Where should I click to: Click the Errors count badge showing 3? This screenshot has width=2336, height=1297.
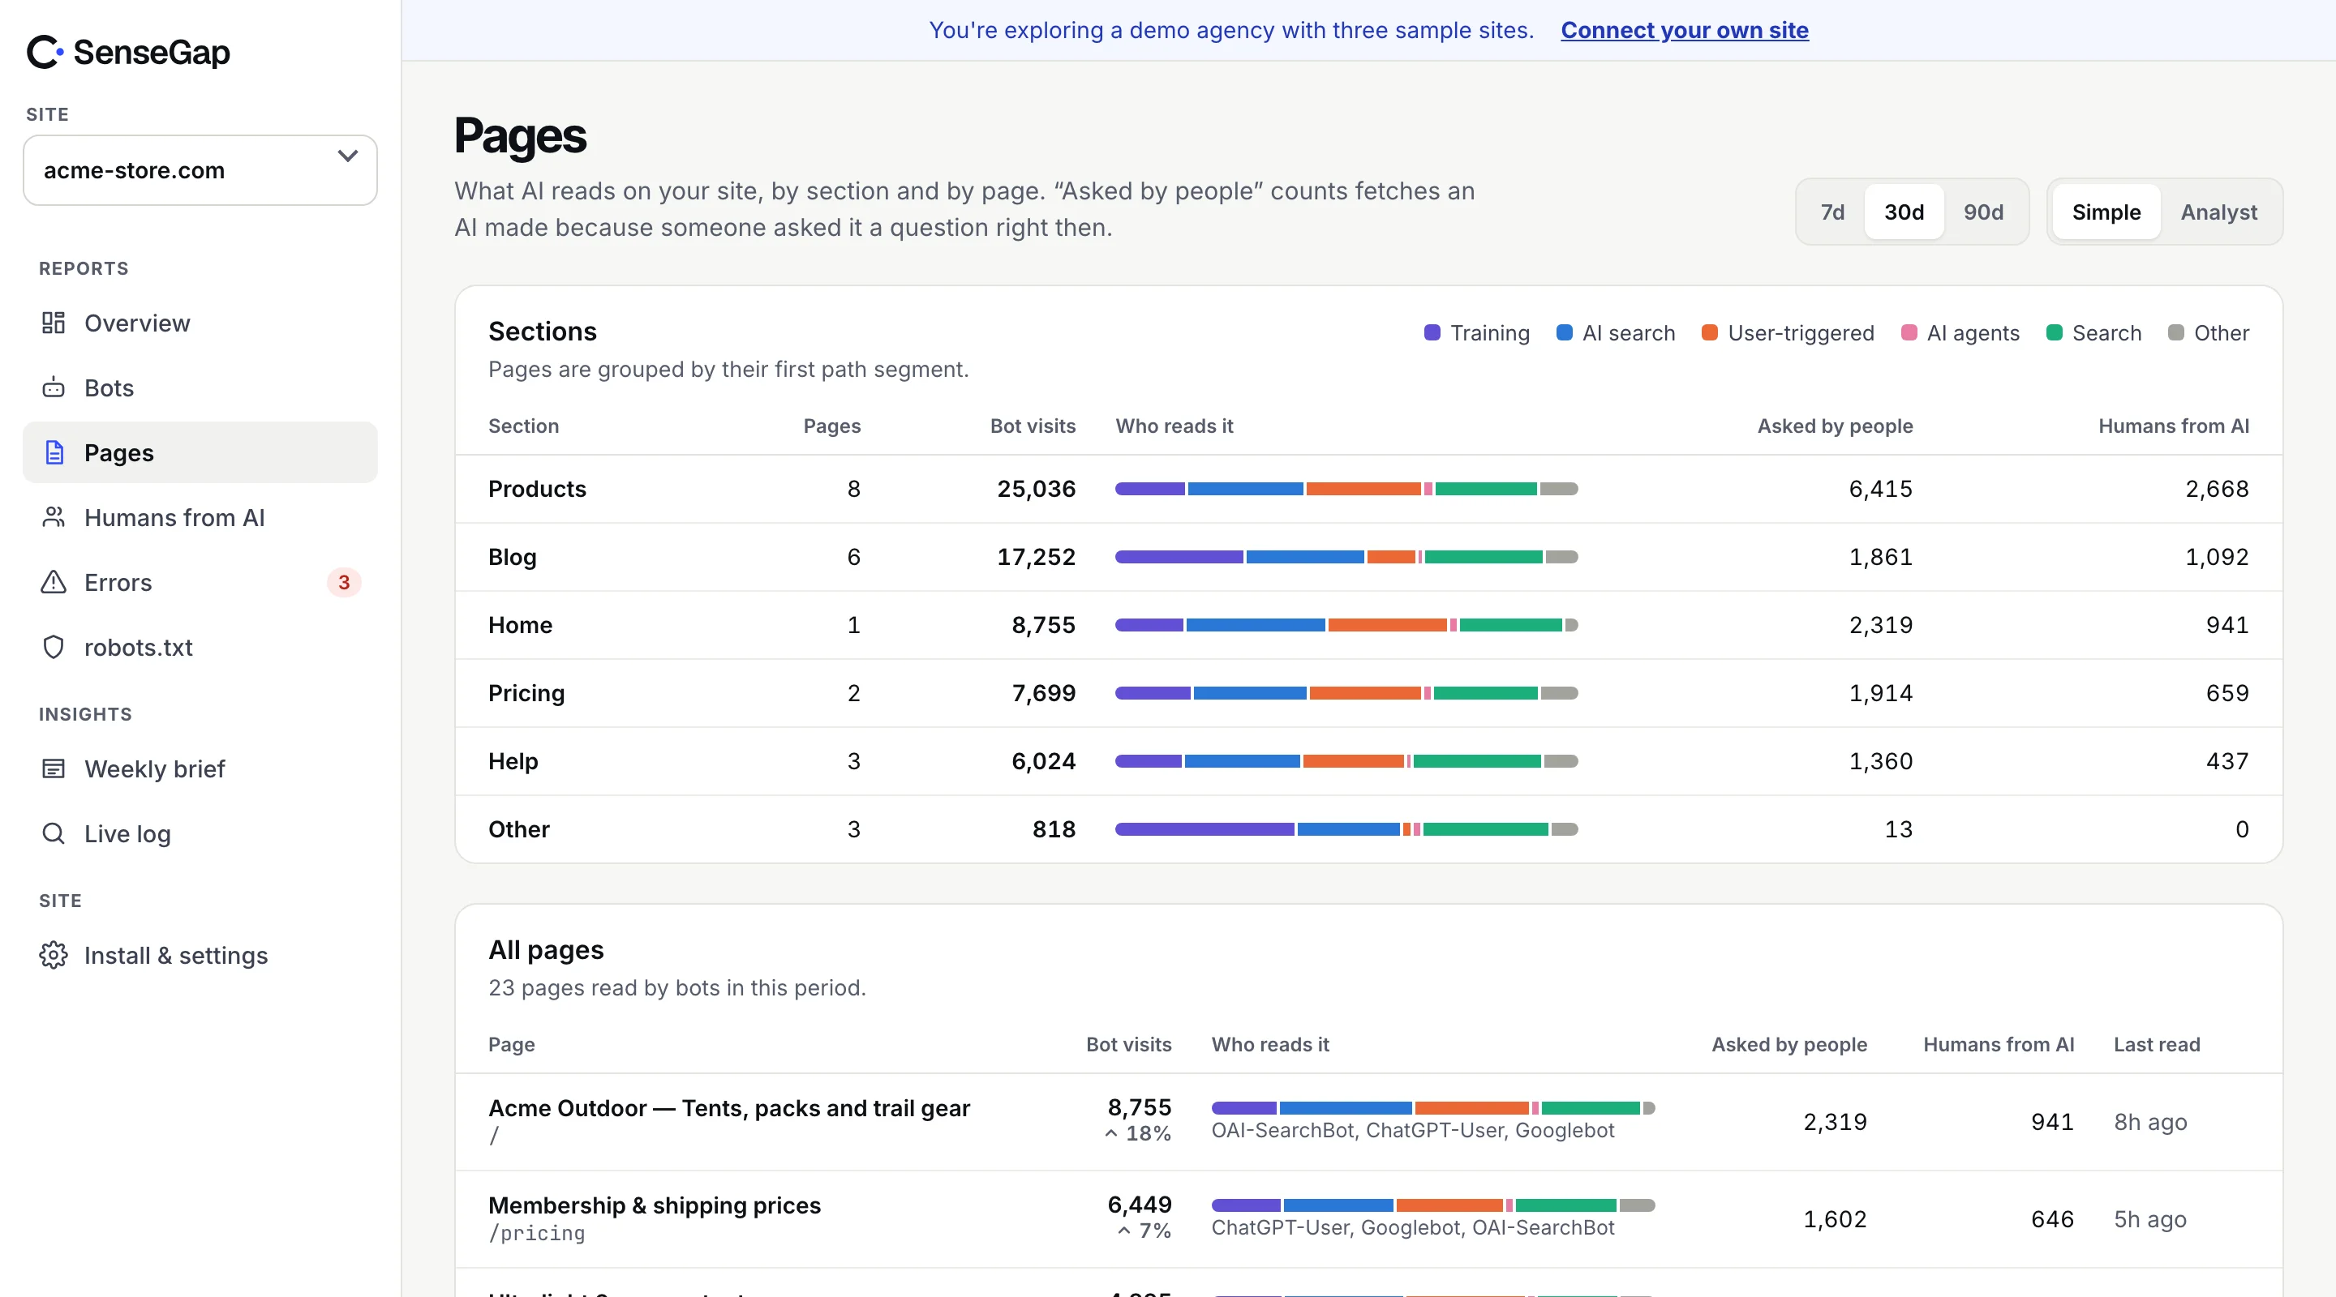click(x=344, y=582)
